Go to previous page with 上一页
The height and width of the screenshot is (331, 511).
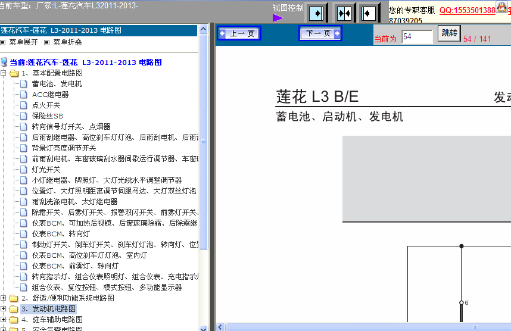coord(239,33)
